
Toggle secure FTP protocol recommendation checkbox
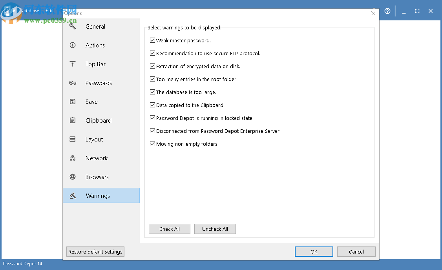153,53
